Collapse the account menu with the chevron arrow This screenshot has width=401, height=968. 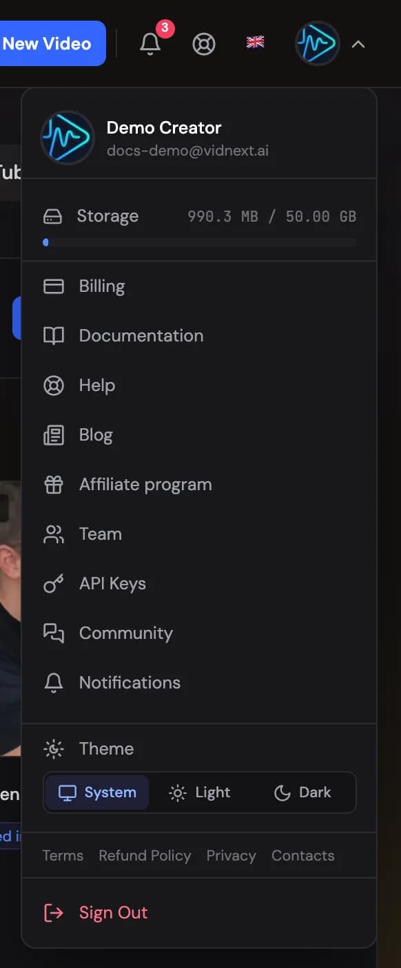pyautogui.click(x=358, y=44)
